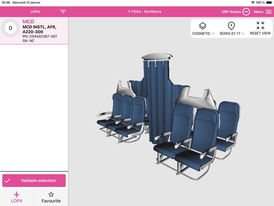Image resolution: width=274 pixels, height=206 pixels.
Task: Open the hamburger Menu
Action: 268,12
